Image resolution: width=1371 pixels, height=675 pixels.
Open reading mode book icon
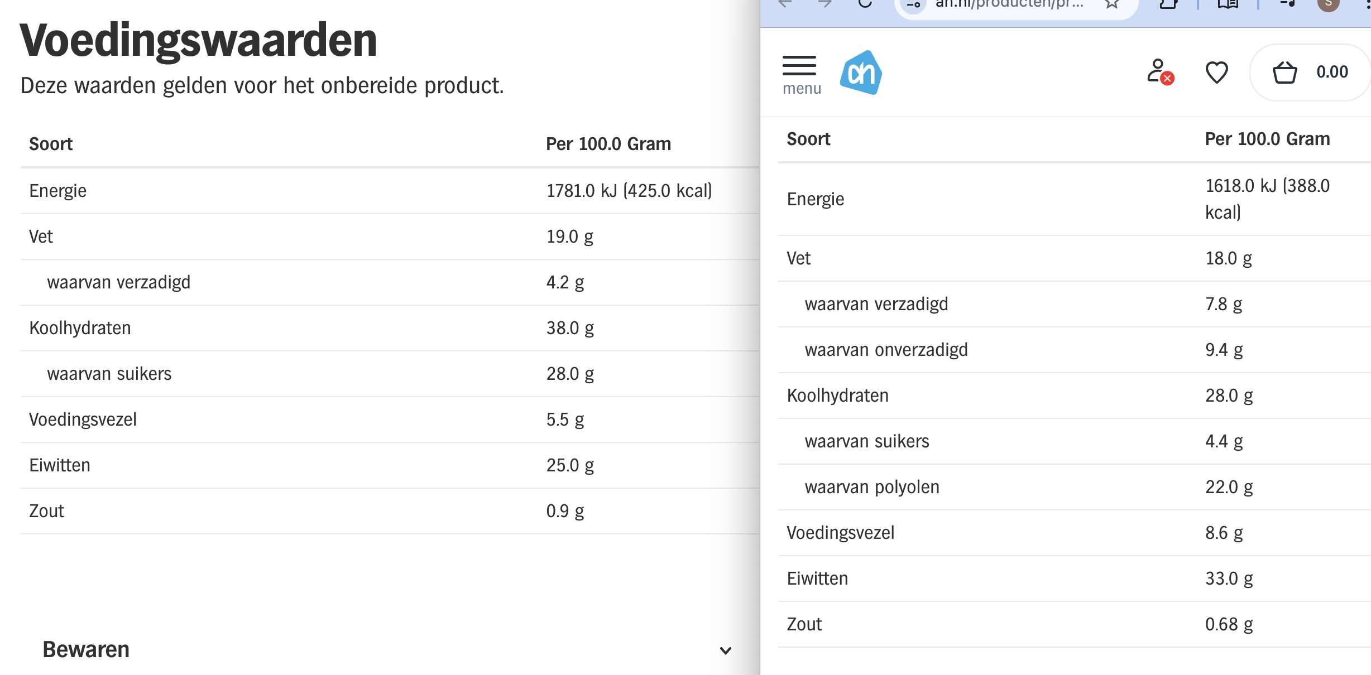[x=1228, y=4]
